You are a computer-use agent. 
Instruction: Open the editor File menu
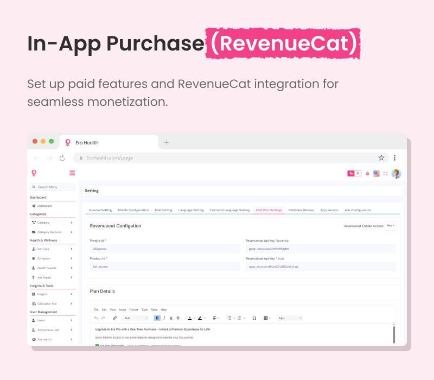pos(97,309)
